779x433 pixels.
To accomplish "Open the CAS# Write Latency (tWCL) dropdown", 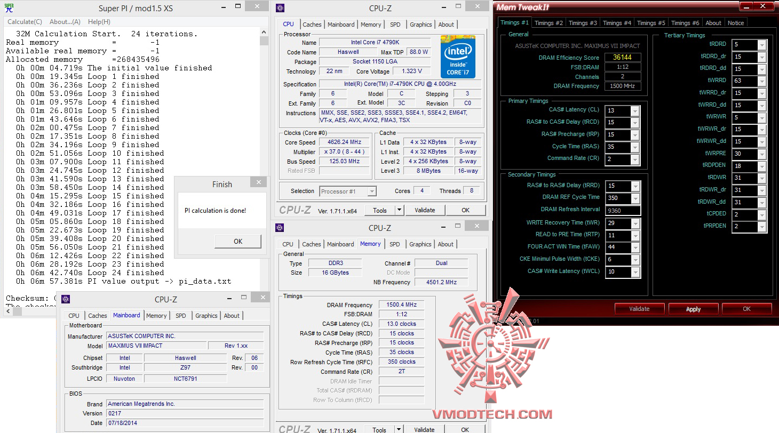I will coord(635,272).
